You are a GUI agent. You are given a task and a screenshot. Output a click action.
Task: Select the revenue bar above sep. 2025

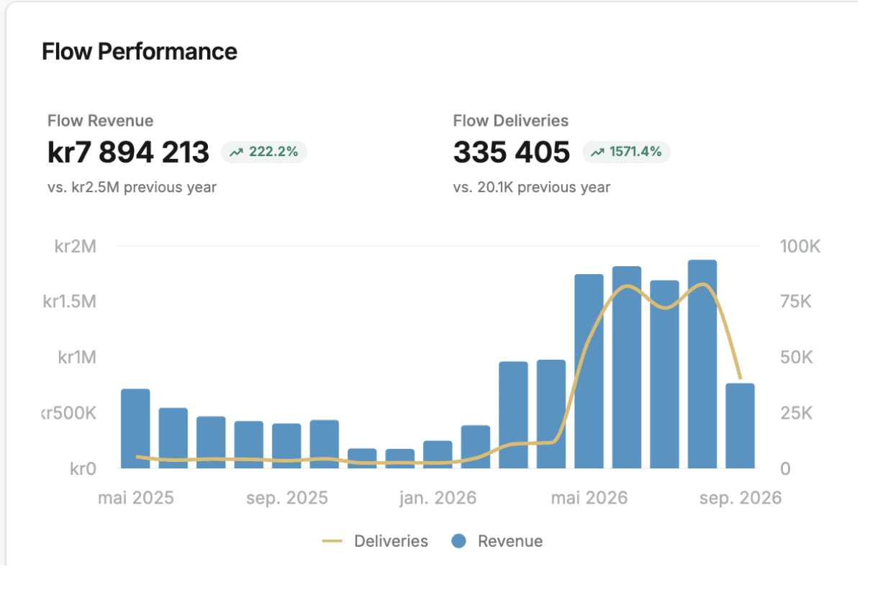pyautogui.click(x=287, y=446)
